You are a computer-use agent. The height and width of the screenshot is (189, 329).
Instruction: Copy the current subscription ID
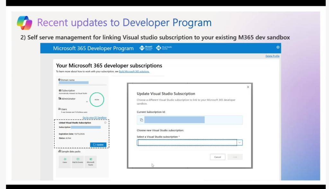click(141, 120)
